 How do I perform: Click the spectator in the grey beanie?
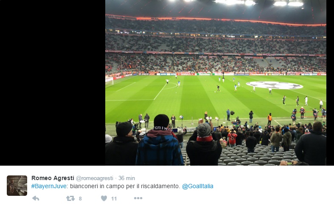[x=204, y=144]
